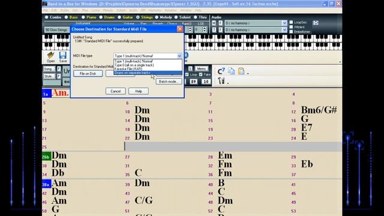Click Cancel in the Midi File dialog
The image size is (384, 216).
pos(116,91)
